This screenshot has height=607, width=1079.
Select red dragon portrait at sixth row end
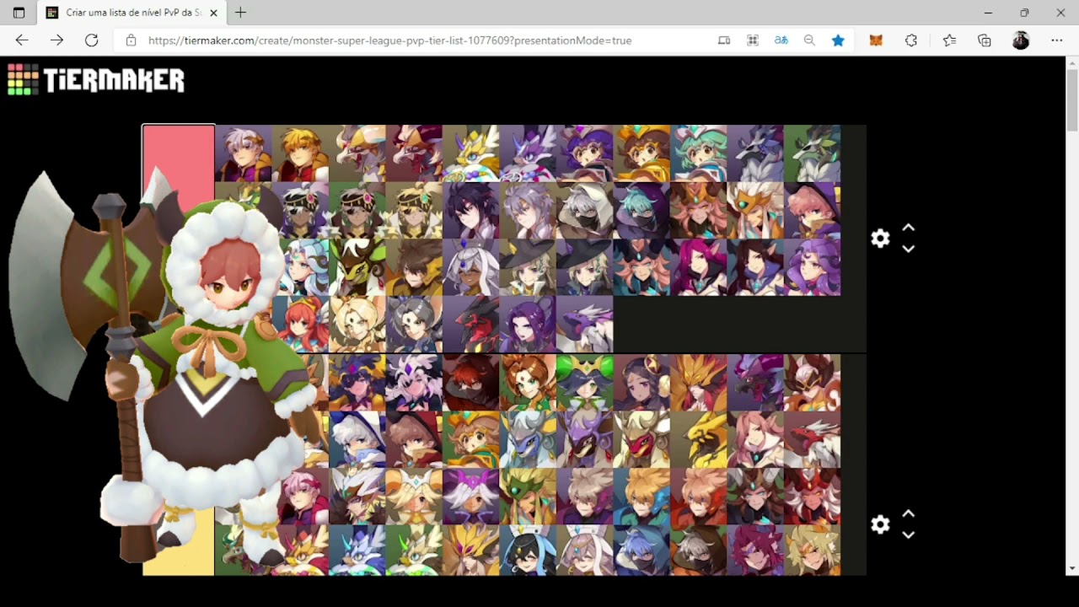coord(813,439)
